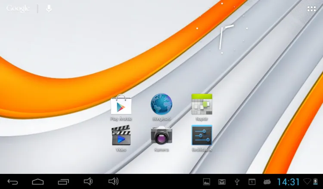Tap the volume down speaker icon
The height and width of the screenshot is (189, 323).
88,182
